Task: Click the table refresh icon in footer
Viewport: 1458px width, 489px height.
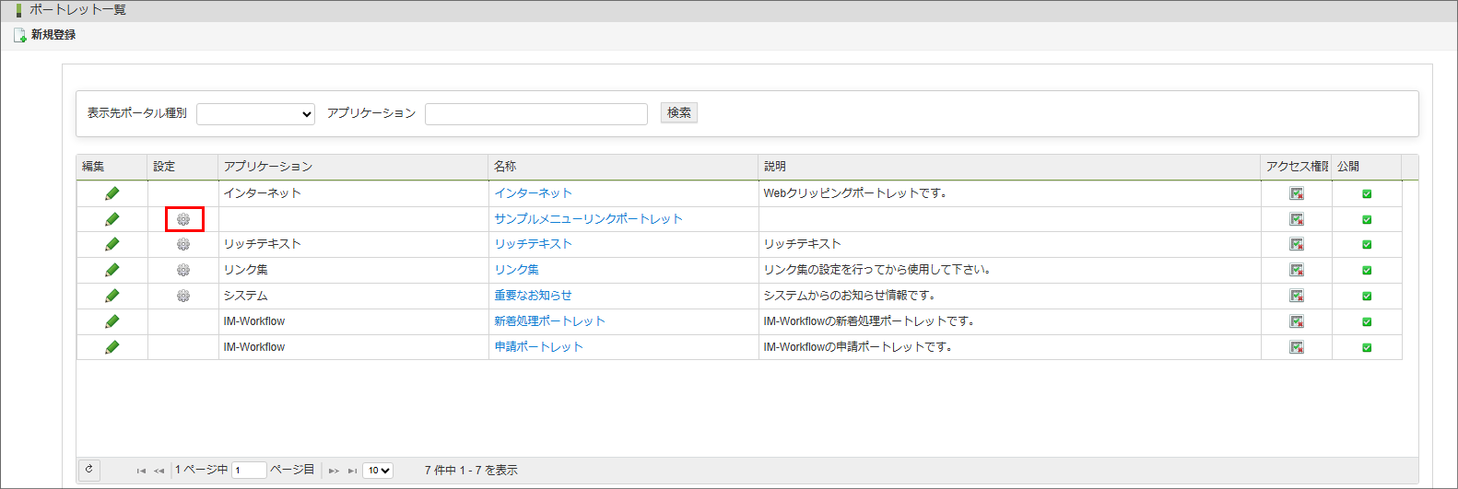Action: [x=89, y=470]
